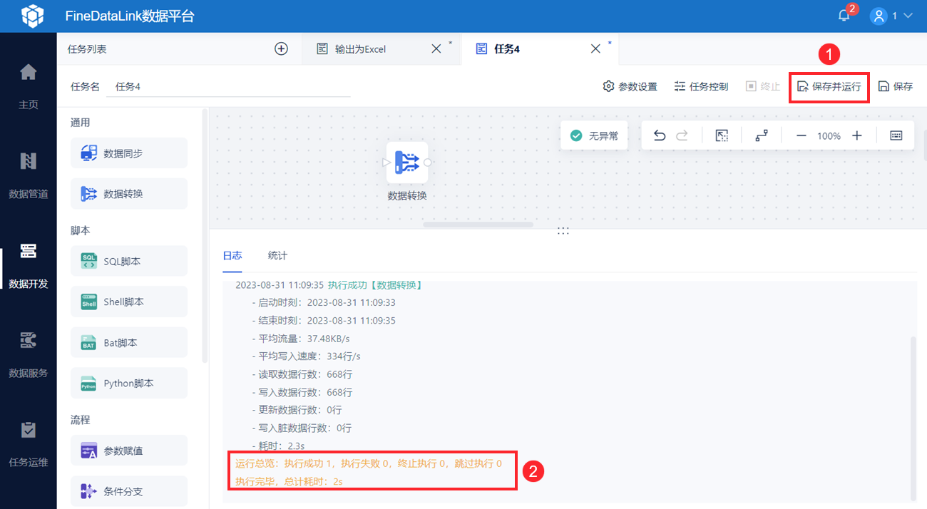Add 参数赋值 node from palette
The height and width of the screenshot is (509, 927).
(129, 451)
